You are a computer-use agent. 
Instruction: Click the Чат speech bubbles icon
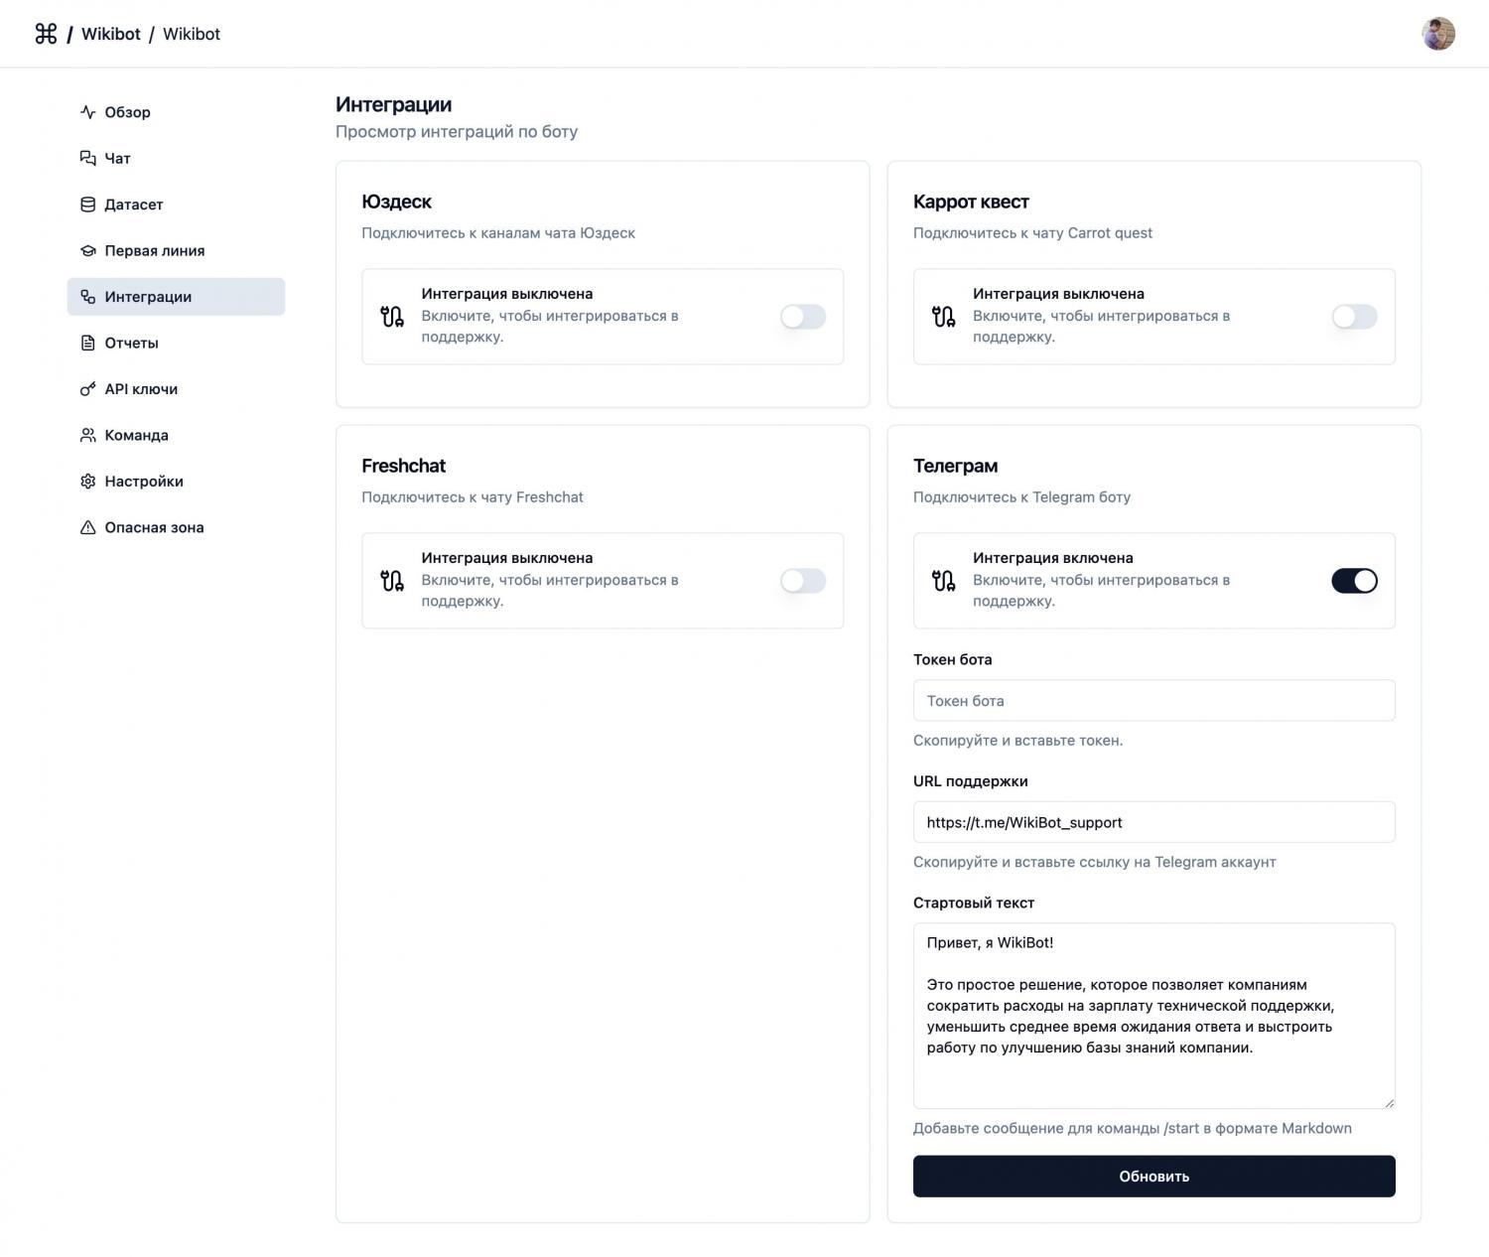[x=87, y=158]
